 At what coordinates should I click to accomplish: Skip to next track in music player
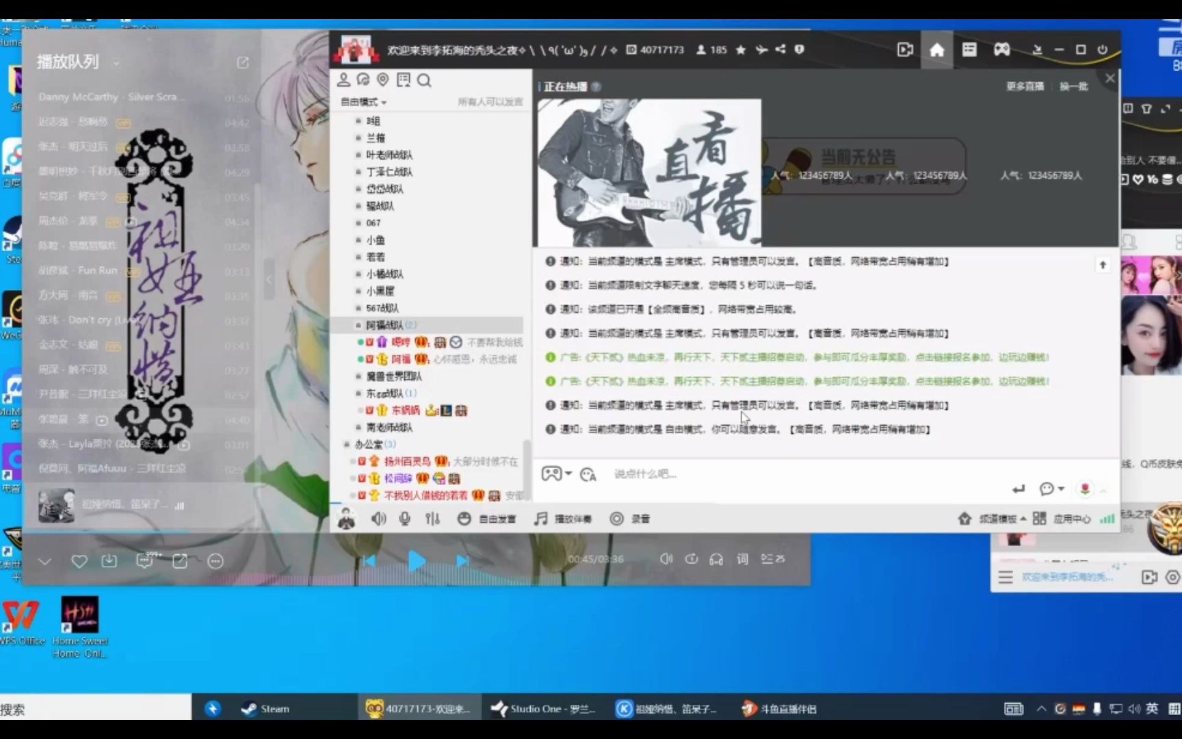coord(462,560)
